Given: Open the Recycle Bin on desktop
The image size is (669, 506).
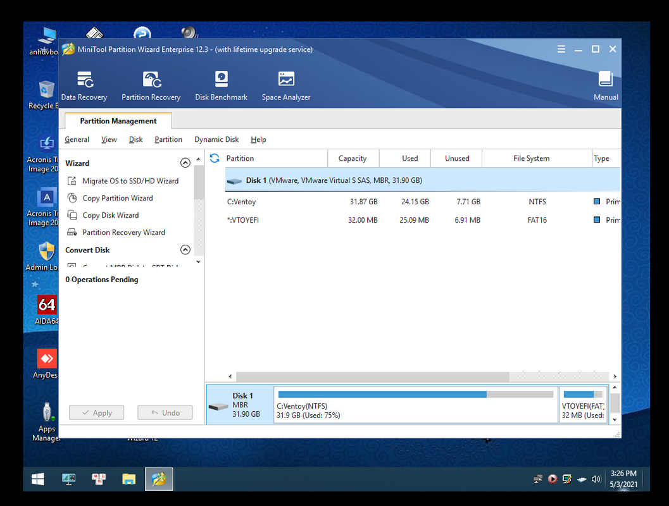Looking at the screenshot, I should pyautogui.click(x=44, y=95).
